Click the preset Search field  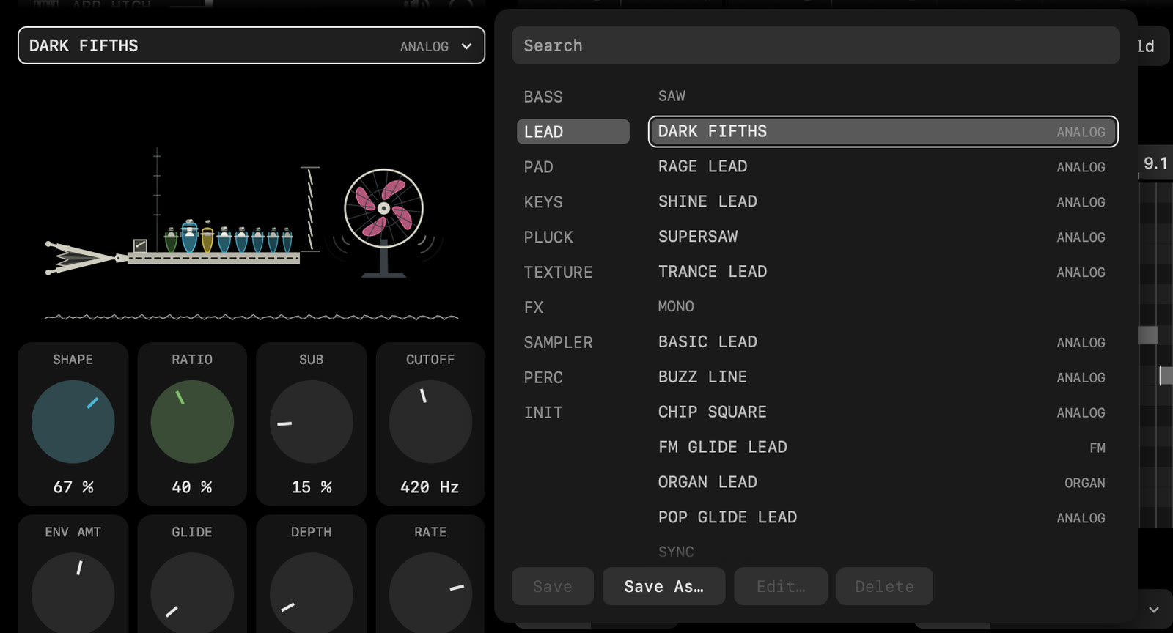815,45
